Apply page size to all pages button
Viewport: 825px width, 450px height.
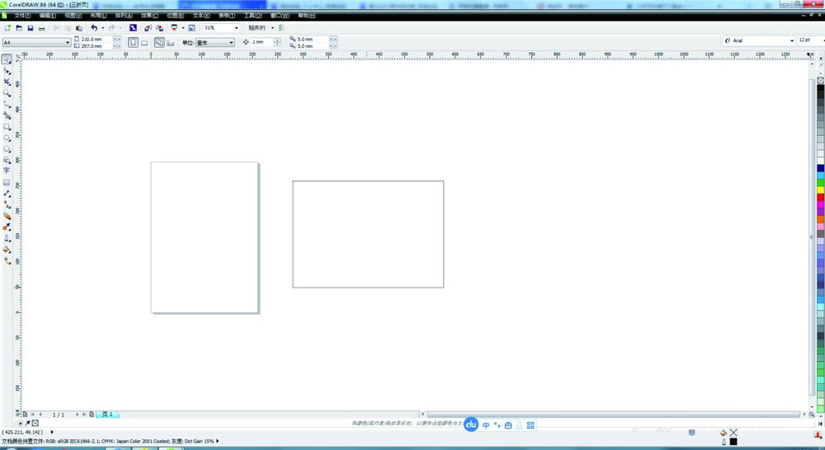pyautogui.click(x=159, y=43)
